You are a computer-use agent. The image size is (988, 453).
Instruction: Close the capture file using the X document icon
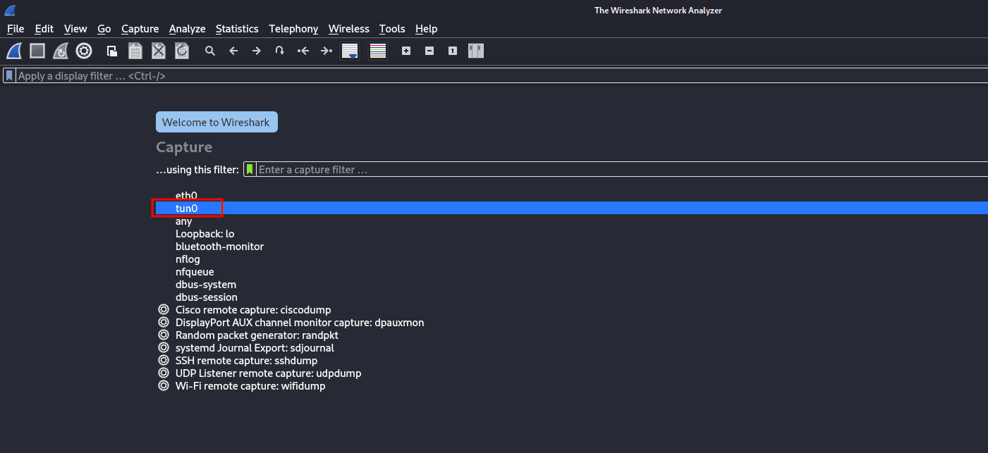point(159,51)
